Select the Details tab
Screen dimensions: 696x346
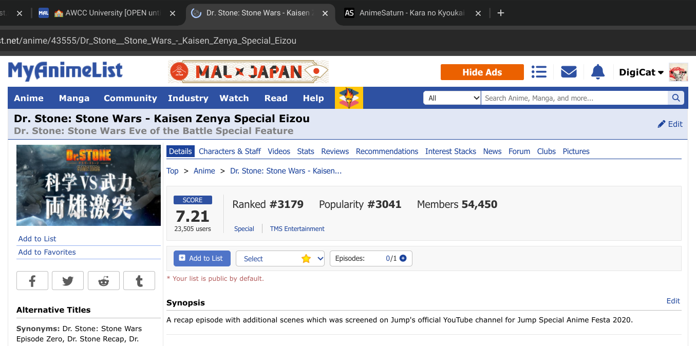point(180,151)
